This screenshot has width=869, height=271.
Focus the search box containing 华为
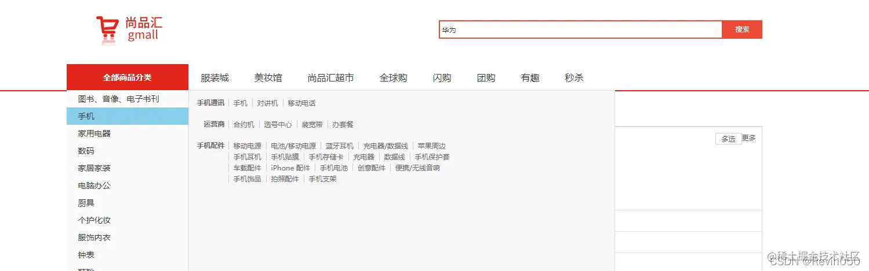(580, 29)
